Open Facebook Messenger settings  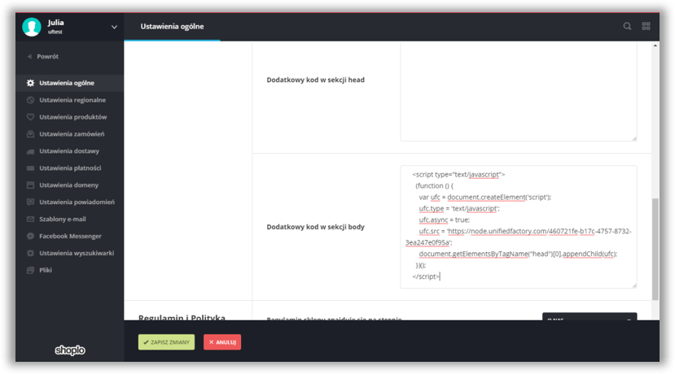click(70, 236)
